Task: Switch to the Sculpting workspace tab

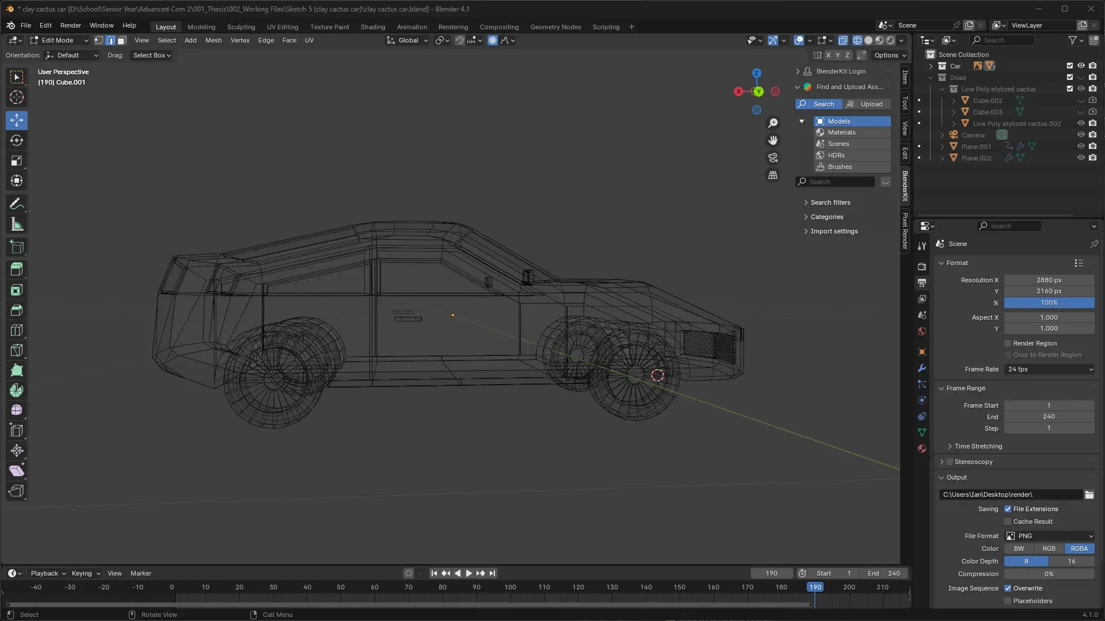Action: point(241,27)
